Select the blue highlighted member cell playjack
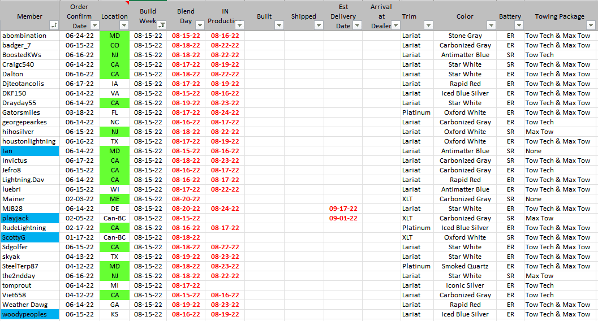The height and width of the screenshot is (321, 598). tap(29, 218)
